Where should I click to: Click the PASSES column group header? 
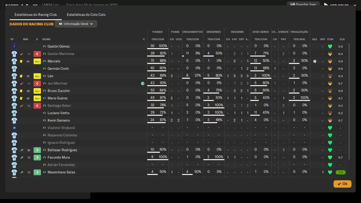tap(158, 32)
